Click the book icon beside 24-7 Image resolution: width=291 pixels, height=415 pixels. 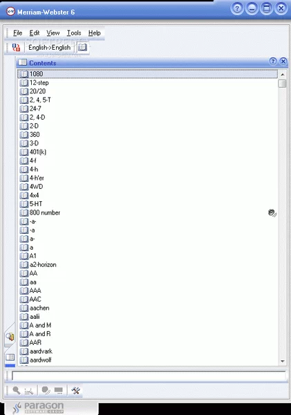coord(24,109)
